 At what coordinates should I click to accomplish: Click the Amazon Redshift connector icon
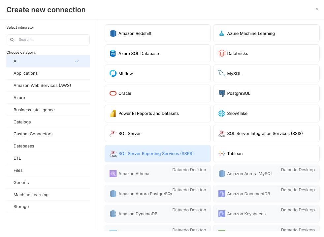pos(113,34)
